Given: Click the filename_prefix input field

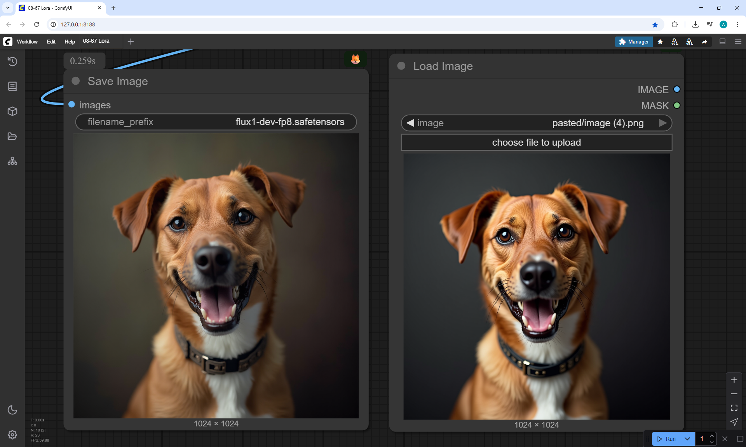Looking at the screenshot, I should coord(216,122).
